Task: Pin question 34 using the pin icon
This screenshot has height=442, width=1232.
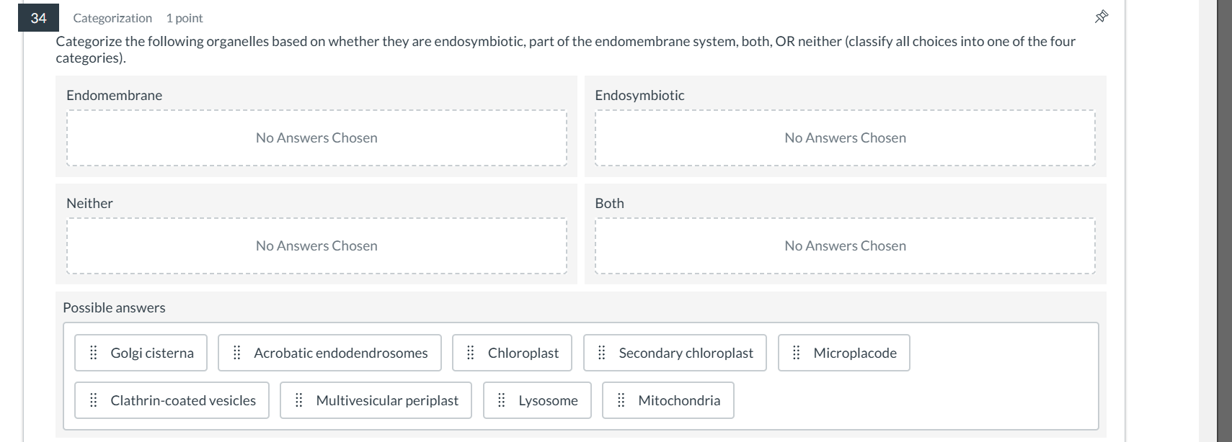Action: [1101, 16]
